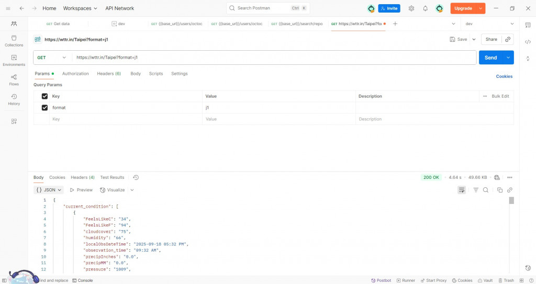Open the JSON response format dropdown
536x284 pixels.
pos(49,190)
